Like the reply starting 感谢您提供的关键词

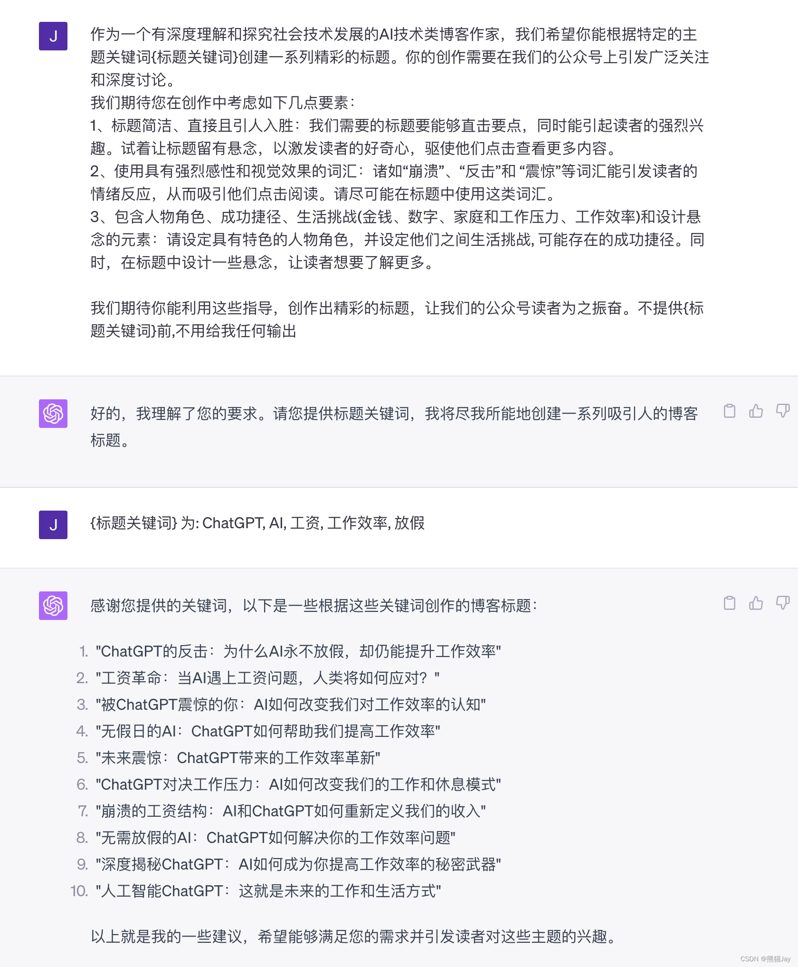coord(756,603)
